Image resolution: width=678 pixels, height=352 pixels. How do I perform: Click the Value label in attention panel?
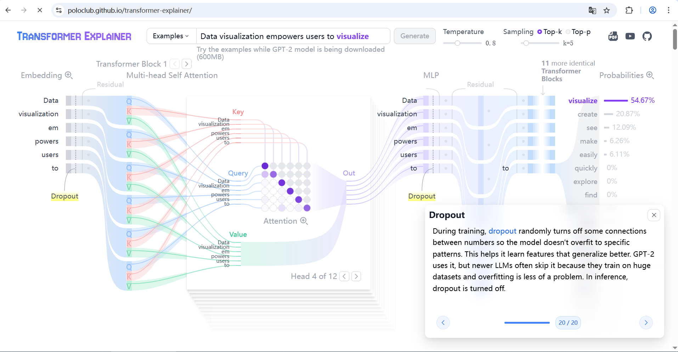point(238,234)
